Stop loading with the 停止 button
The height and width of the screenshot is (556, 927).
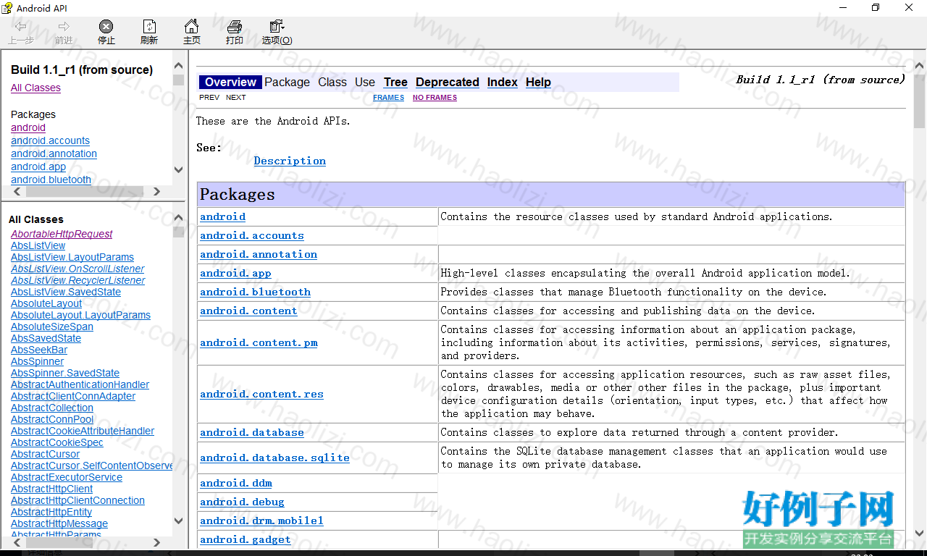(106, 33)
